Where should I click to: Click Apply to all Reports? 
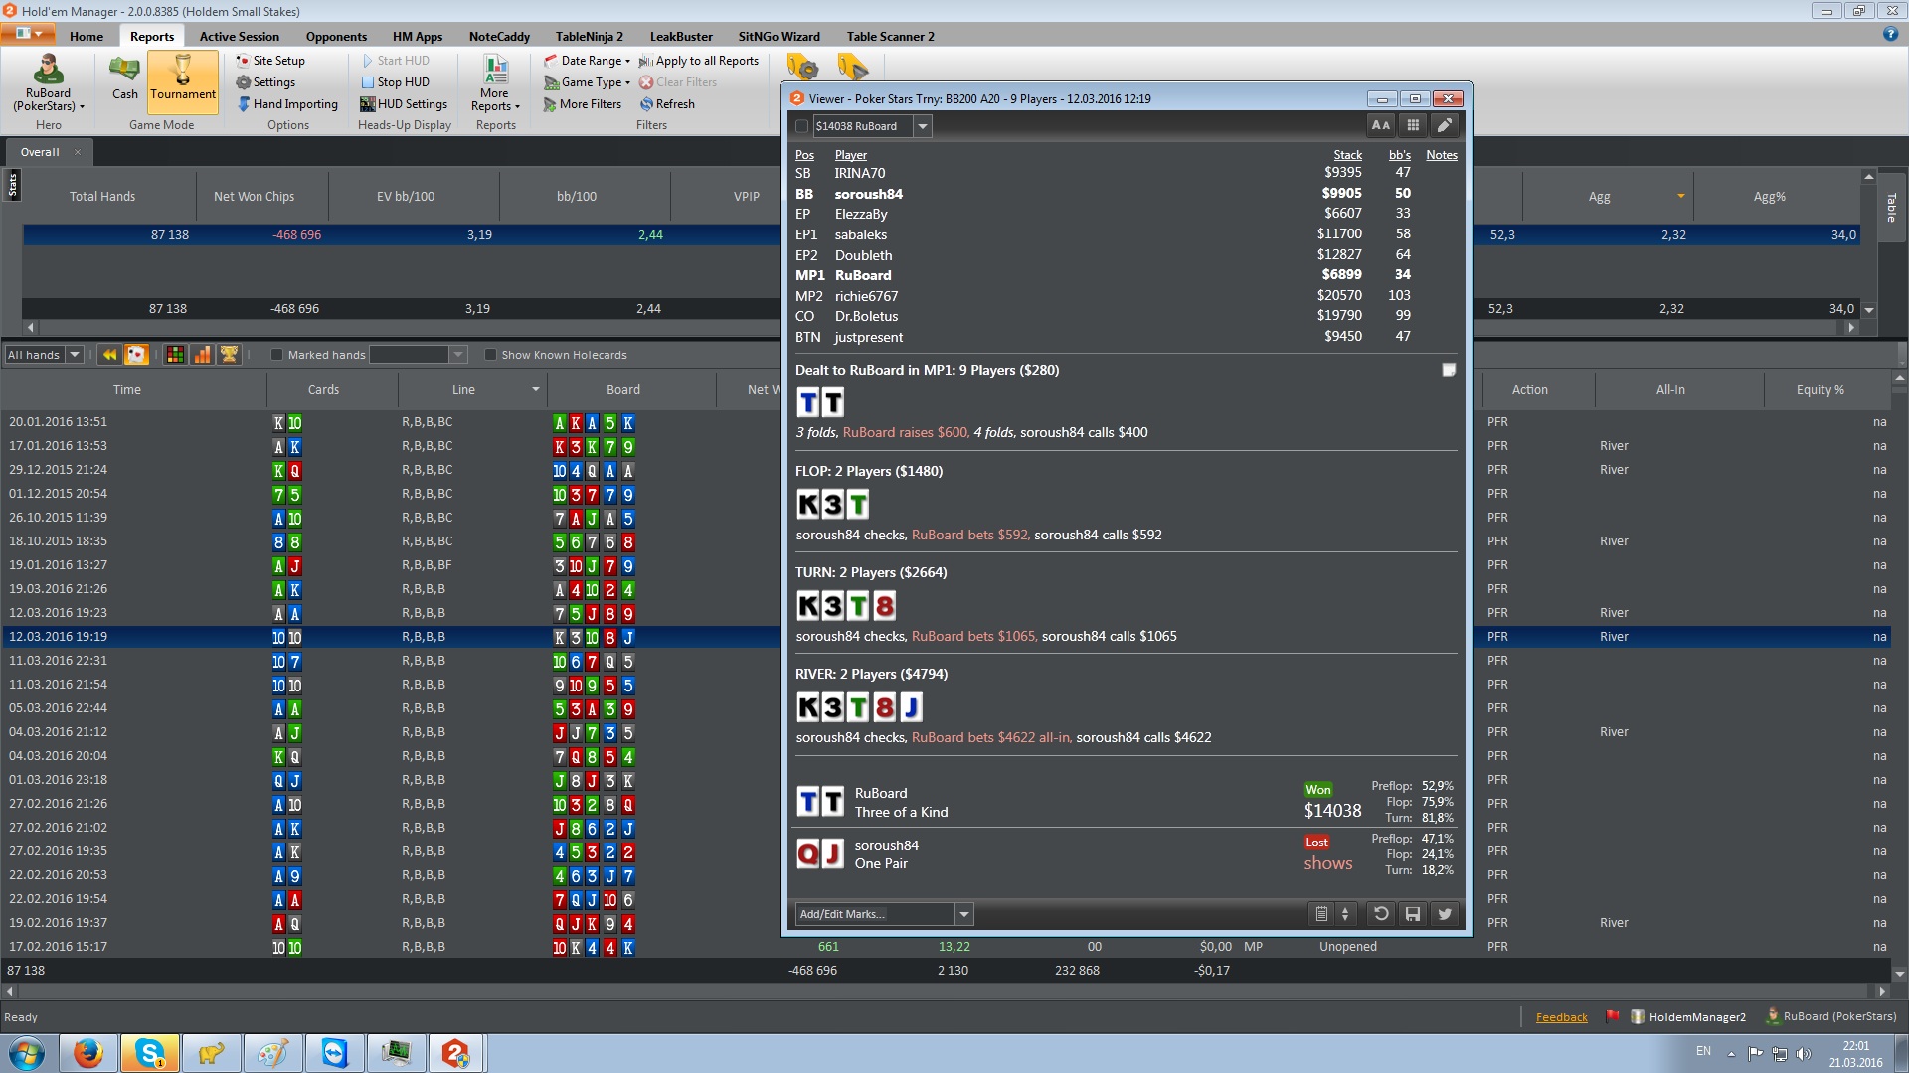[699, 61]
